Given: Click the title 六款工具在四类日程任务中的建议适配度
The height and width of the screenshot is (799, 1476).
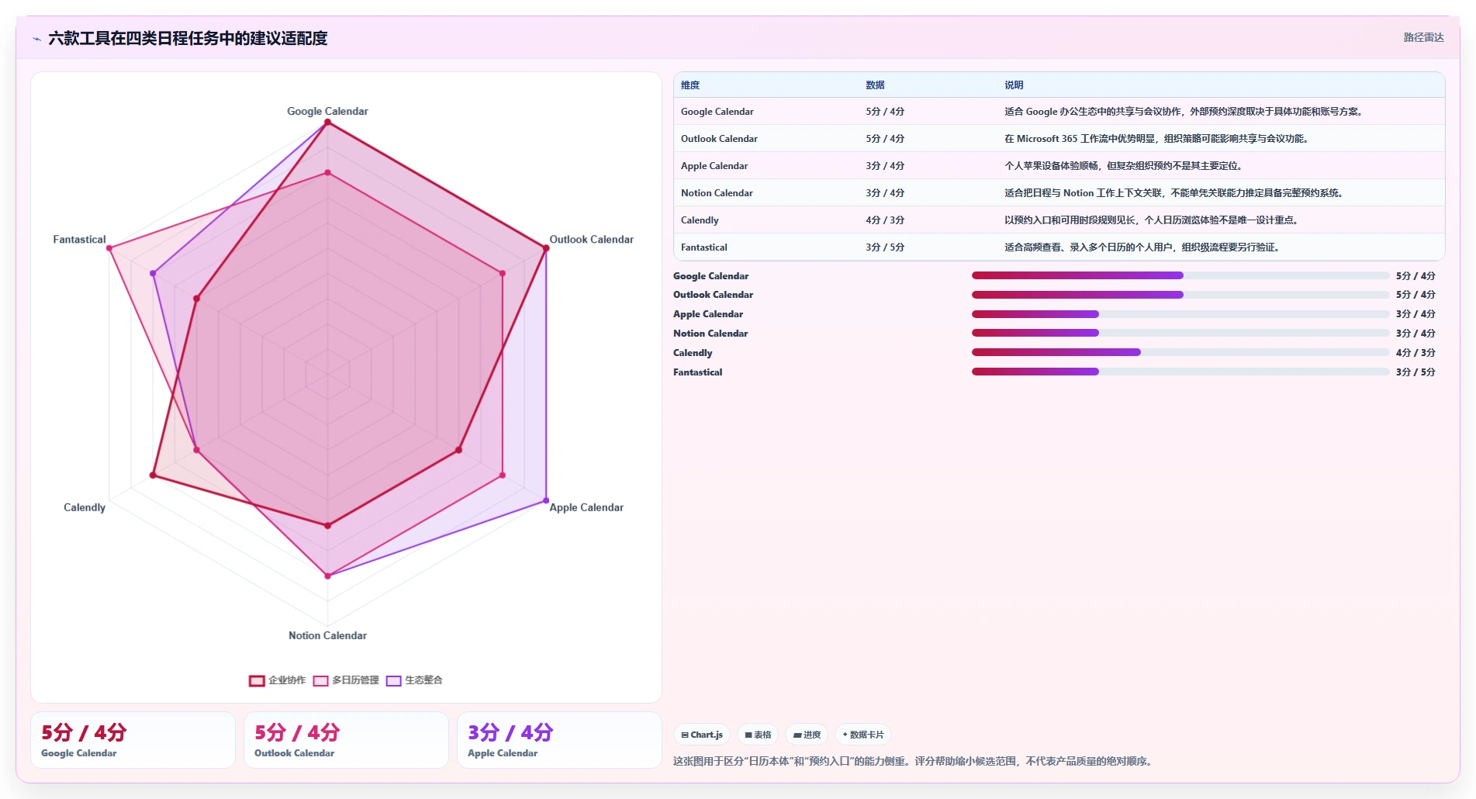Looking at the screenshot, I should 188,38.
